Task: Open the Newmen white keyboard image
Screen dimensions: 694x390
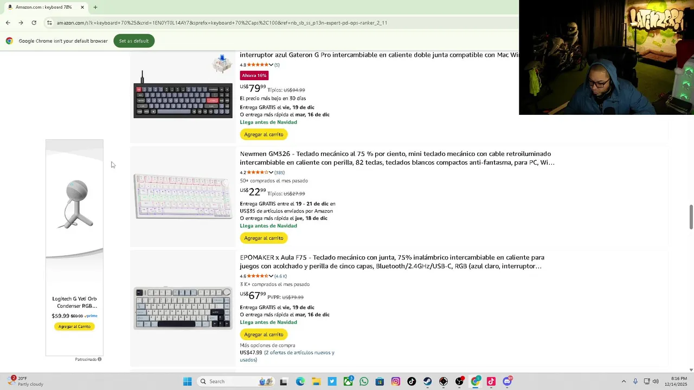Action: [183, 196]
